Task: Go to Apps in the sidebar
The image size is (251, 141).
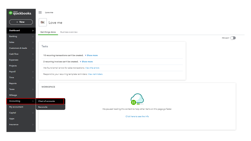Action: (x=21, y=119)
